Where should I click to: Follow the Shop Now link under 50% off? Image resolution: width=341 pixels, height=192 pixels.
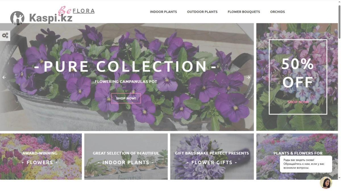(x=298, y=102)
